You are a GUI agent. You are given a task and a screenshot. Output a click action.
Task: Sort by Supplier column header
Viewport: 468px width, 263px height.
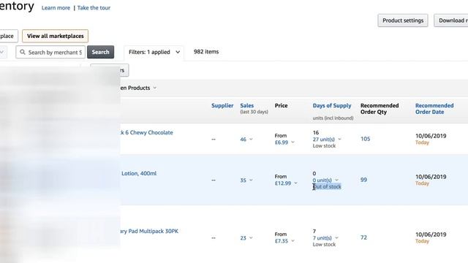pos(222,105)
